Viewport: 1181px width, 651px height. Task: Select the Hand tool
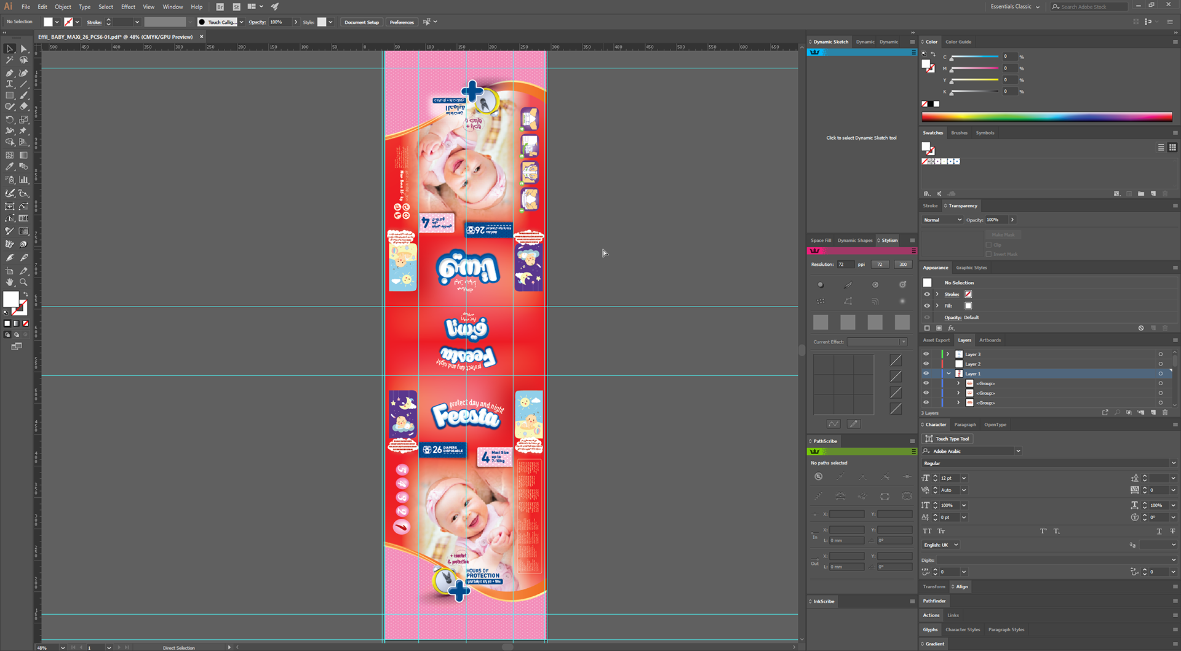click(x=10, y=282)
